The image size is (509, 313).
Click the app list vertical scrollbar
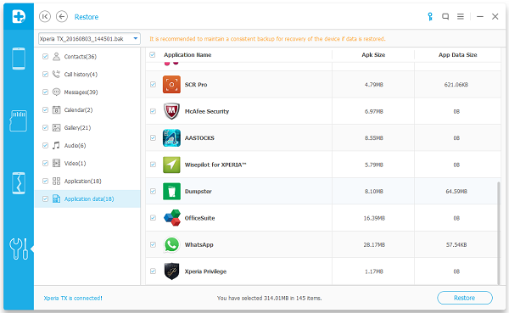click(x=499, y=233)
